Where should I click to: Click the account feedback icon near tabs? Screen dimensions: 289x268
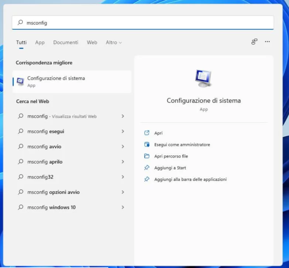254,42
